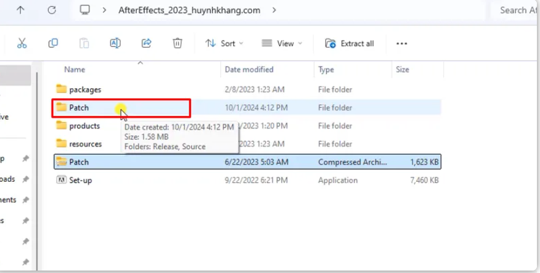Click the Rename icon in toolbar
Image resolution: width=540 pixels, height=273 pixels.
click(x=115, y=43)
